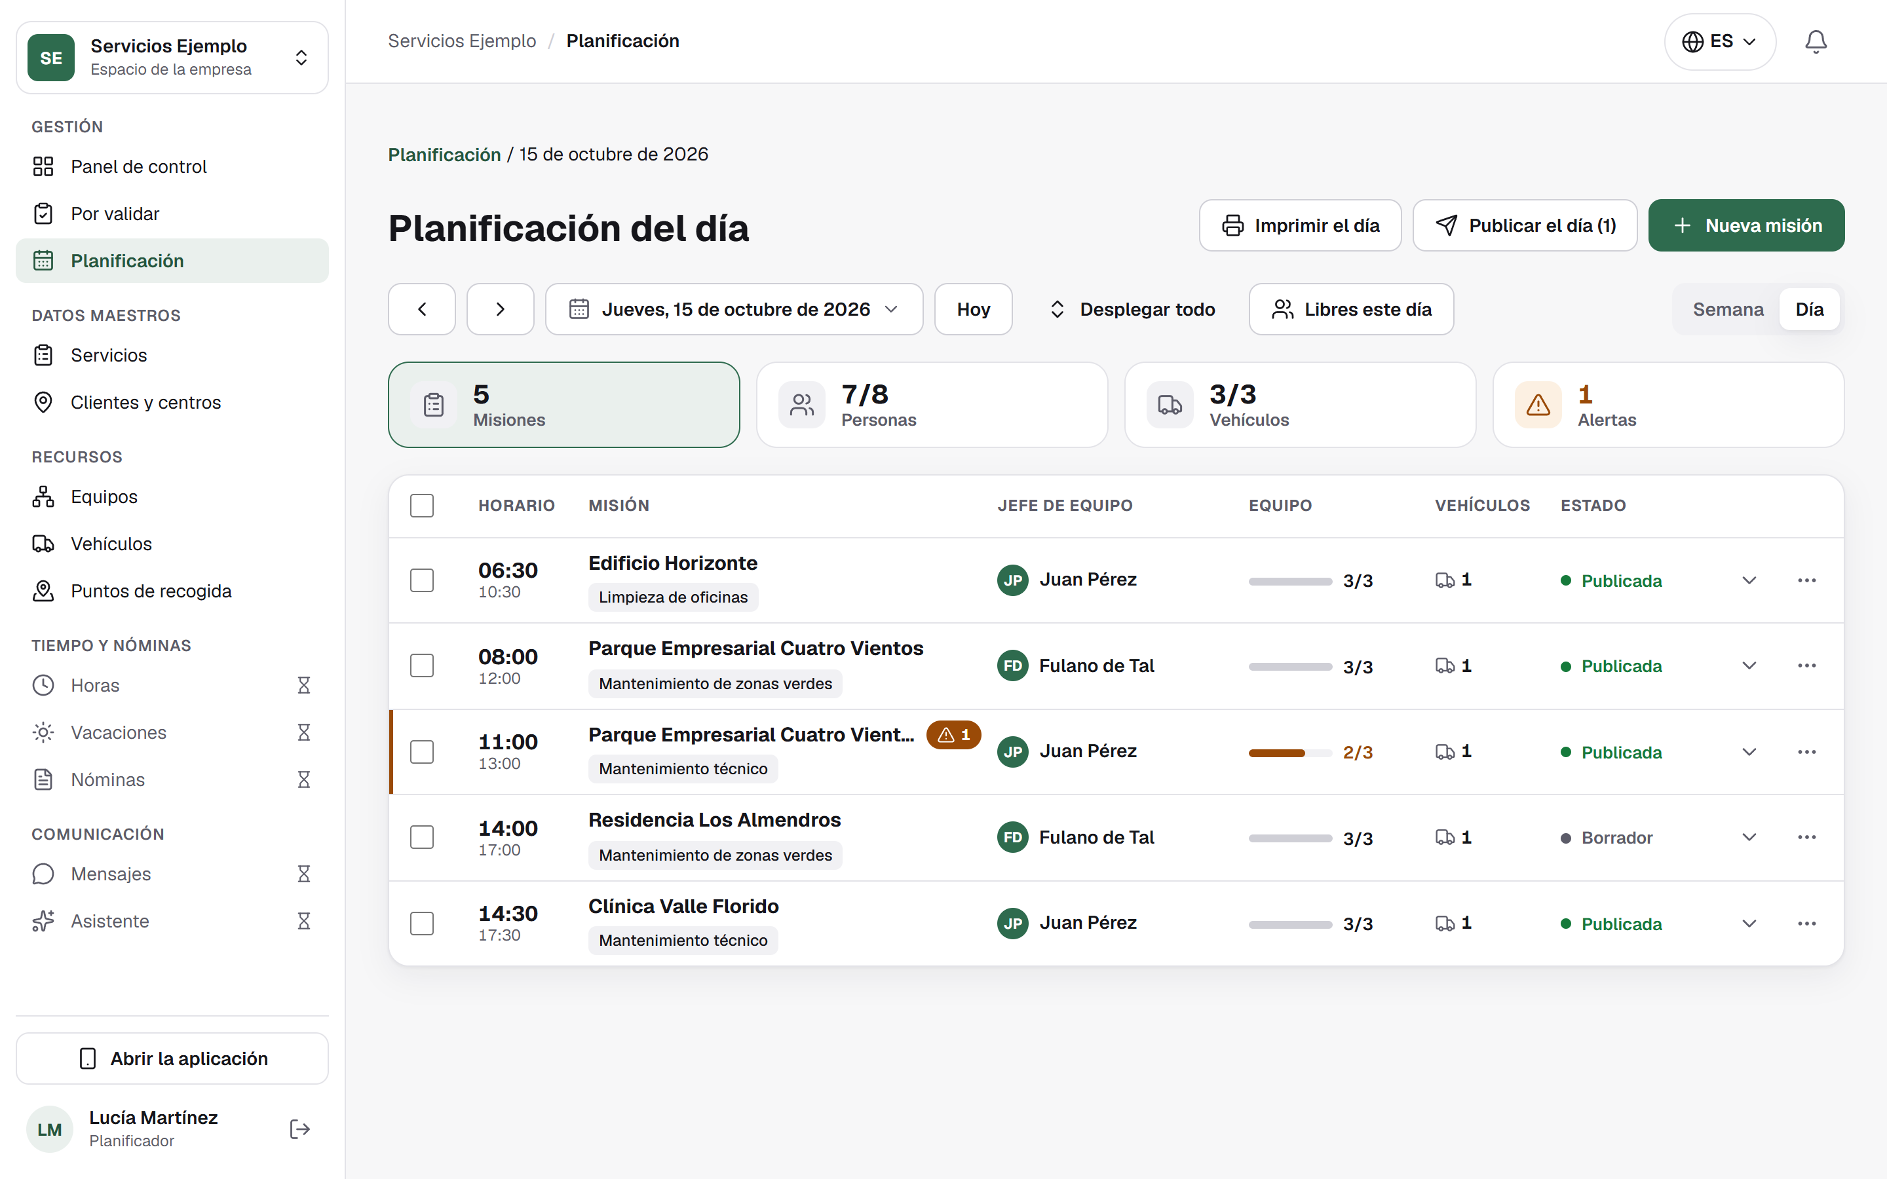Open the Servicios Ejemplo workspace switcher
The height and width of the screenshot is (1179, 1887).
tap(172, 58)
